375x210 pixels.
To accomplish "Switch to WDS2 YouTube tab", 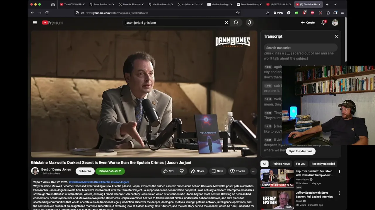I will click(x=278, y=4).
